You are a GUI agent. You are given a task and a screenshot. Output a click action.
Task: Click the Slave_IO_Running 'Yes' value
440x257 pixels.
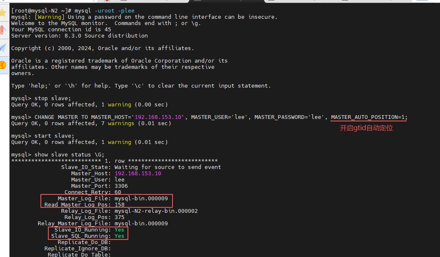[x=119, y=230]
